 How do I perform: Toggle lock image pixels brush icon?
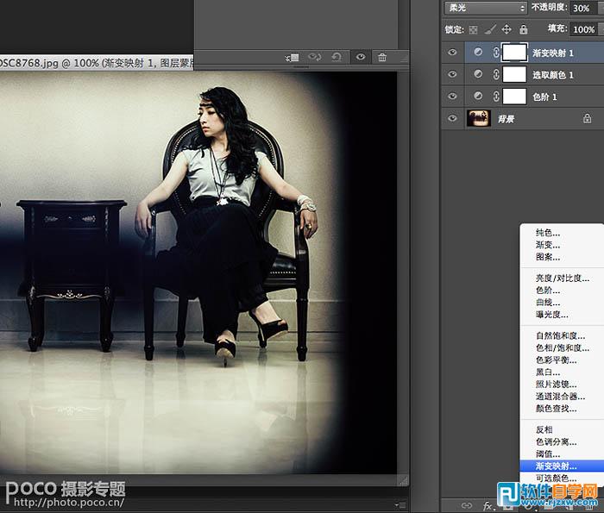coord(490,29)
